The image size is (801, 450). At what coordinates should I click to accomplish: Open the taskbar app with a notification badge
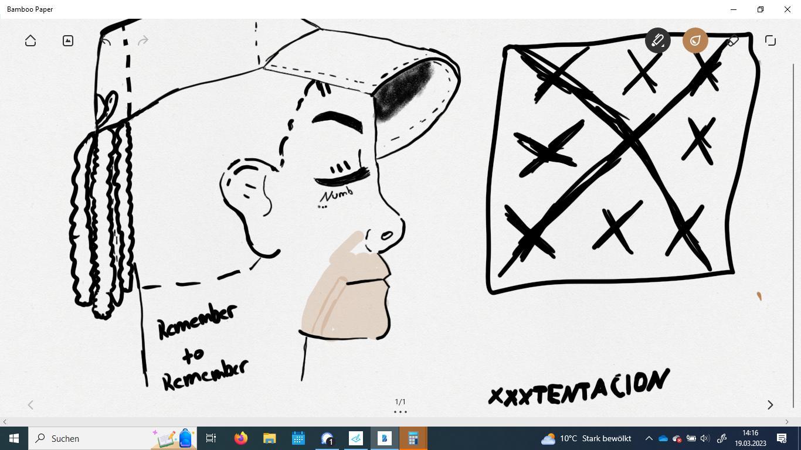pos(327,438)
